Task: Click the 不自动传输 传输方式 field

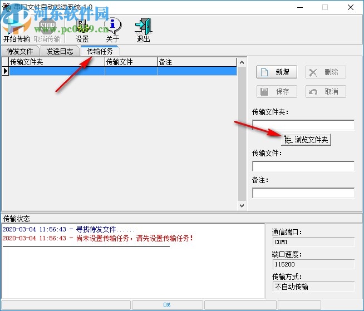Action: 313,287
